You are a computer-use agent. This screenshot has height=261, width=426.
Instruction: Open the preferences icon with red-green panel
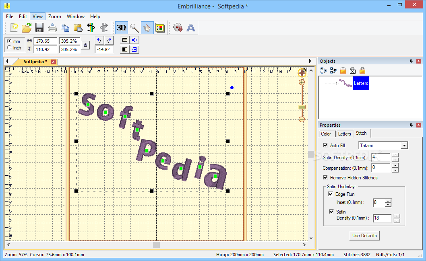(x=160, y=28)
